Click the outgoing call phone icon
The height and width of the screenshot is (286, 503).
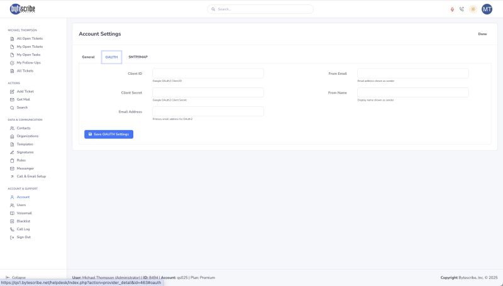462,9
